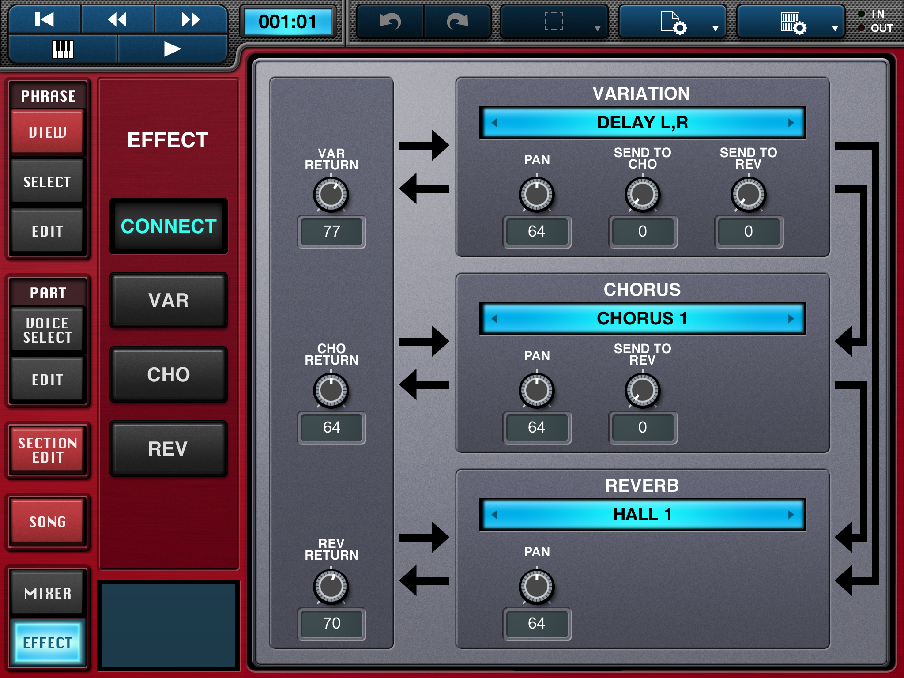This screenshot has height=678, width=904.
Task: Open the keyboard settings dropdown
Action: coord(791,21)
